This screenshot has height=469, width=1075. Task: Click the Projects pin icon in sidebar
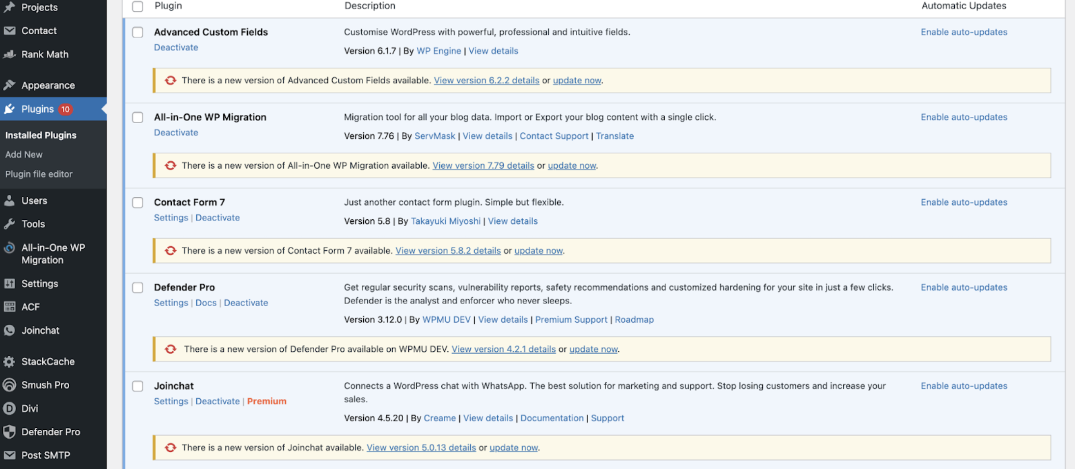(9, 7)
